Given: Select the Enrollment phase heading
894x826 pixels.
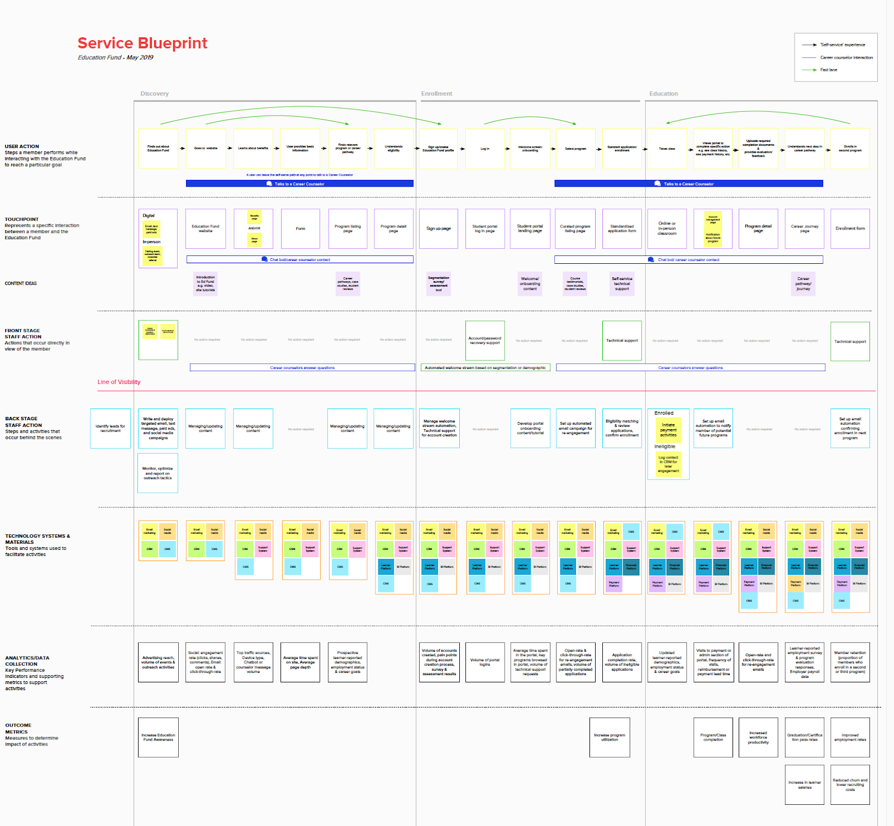Looking at the screenshot, I should (436, 93).
